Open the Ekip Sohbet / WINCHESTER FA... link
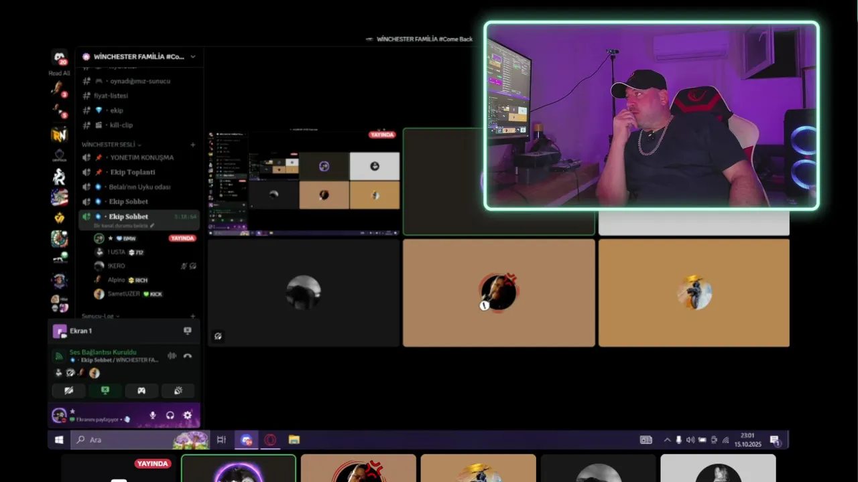Viewport: 858px width, 482px height. click(115, 360)
